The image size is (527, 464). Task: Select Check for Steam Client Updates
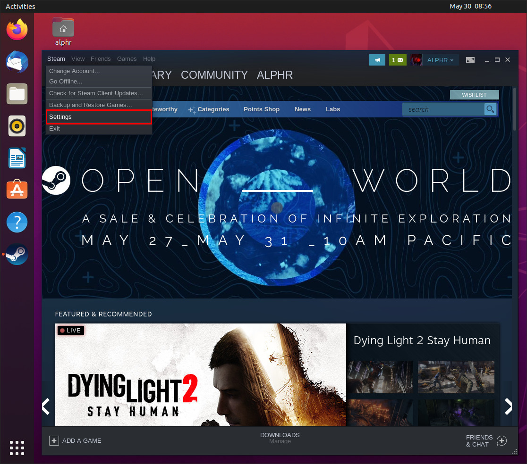point(99,93)
